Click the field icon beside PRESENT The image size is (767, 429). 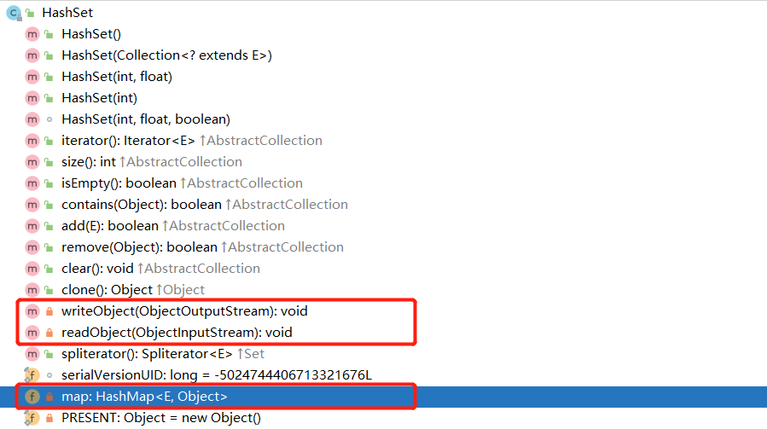32,418
